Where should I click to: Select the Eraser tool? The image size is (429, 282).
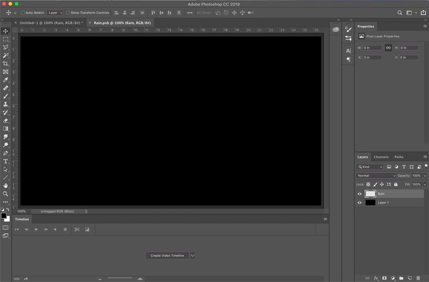[5, 121]
